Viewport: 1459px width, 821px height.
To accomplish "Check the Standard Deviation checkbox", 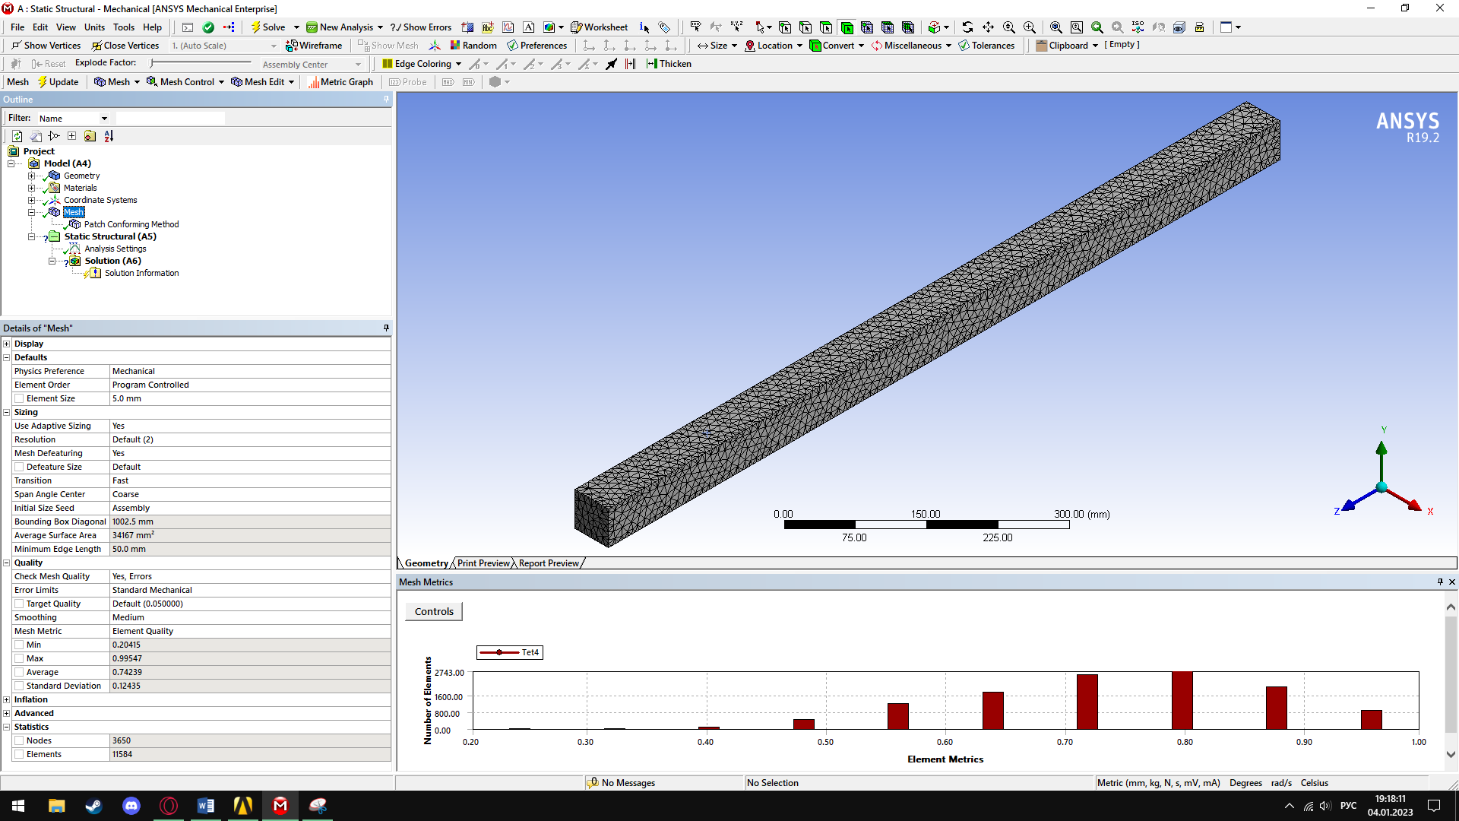I will coord(19,686).
